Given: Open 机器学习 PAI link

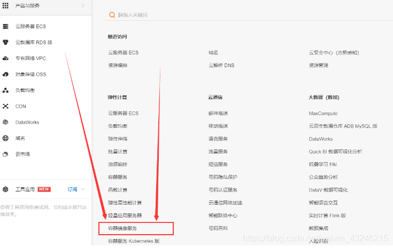Looking at the screenshot, I should coord(323,164).
